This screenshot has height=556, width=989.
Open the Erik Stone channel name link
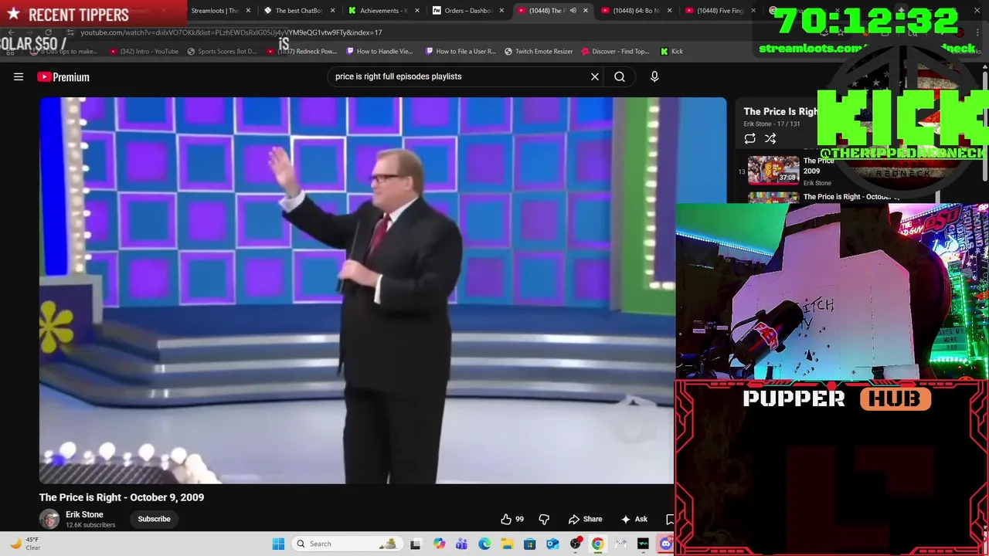click(x=84, y=514)
